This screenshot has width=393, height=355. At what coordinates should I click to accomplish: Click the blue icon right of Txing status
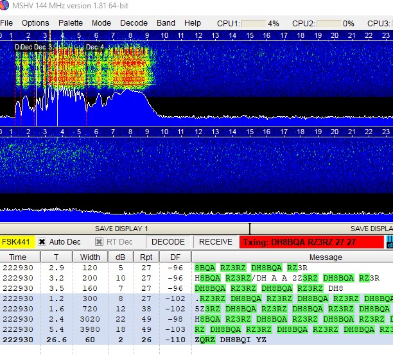pyautogui.click(x=390, y=242)
